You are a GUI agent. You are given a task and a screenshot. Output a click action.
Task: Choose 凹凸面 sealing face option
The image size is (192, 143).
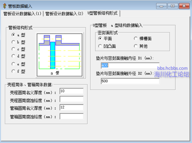(107, 46)
